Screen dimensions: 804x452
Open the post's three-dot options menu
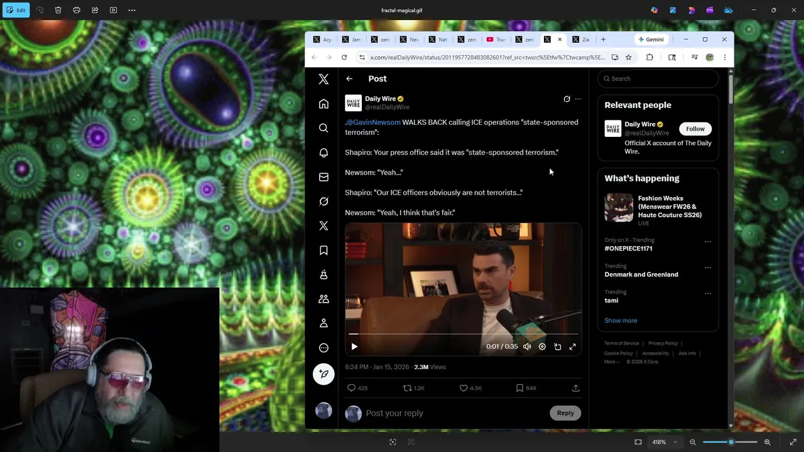pos(578,99)
